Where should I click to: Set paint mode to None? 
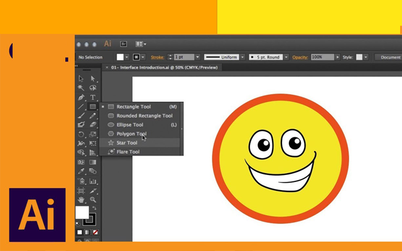point(95,232)
